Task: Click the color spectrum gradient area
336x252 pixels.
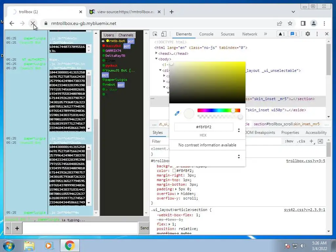Action: [207, 82]
